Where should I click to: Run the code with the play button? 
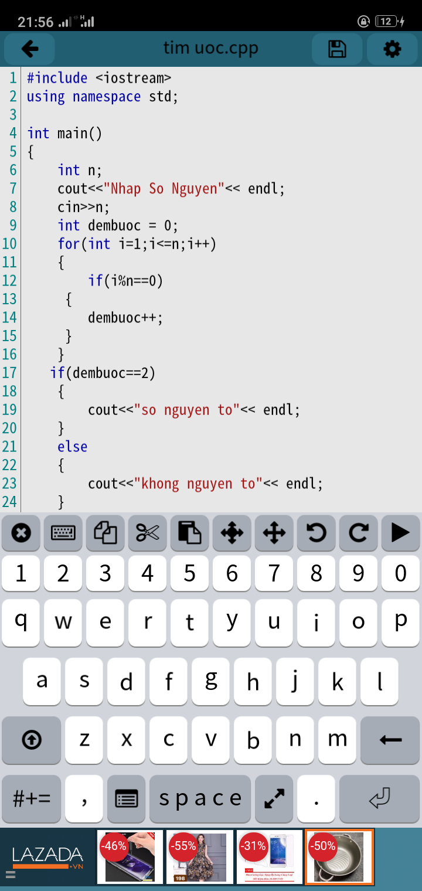tap(400, 533)
